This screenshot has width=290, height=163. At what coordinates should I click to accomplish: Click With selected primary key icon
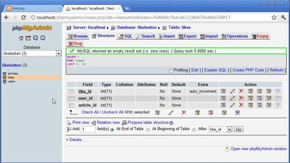(x=198, y=113)
